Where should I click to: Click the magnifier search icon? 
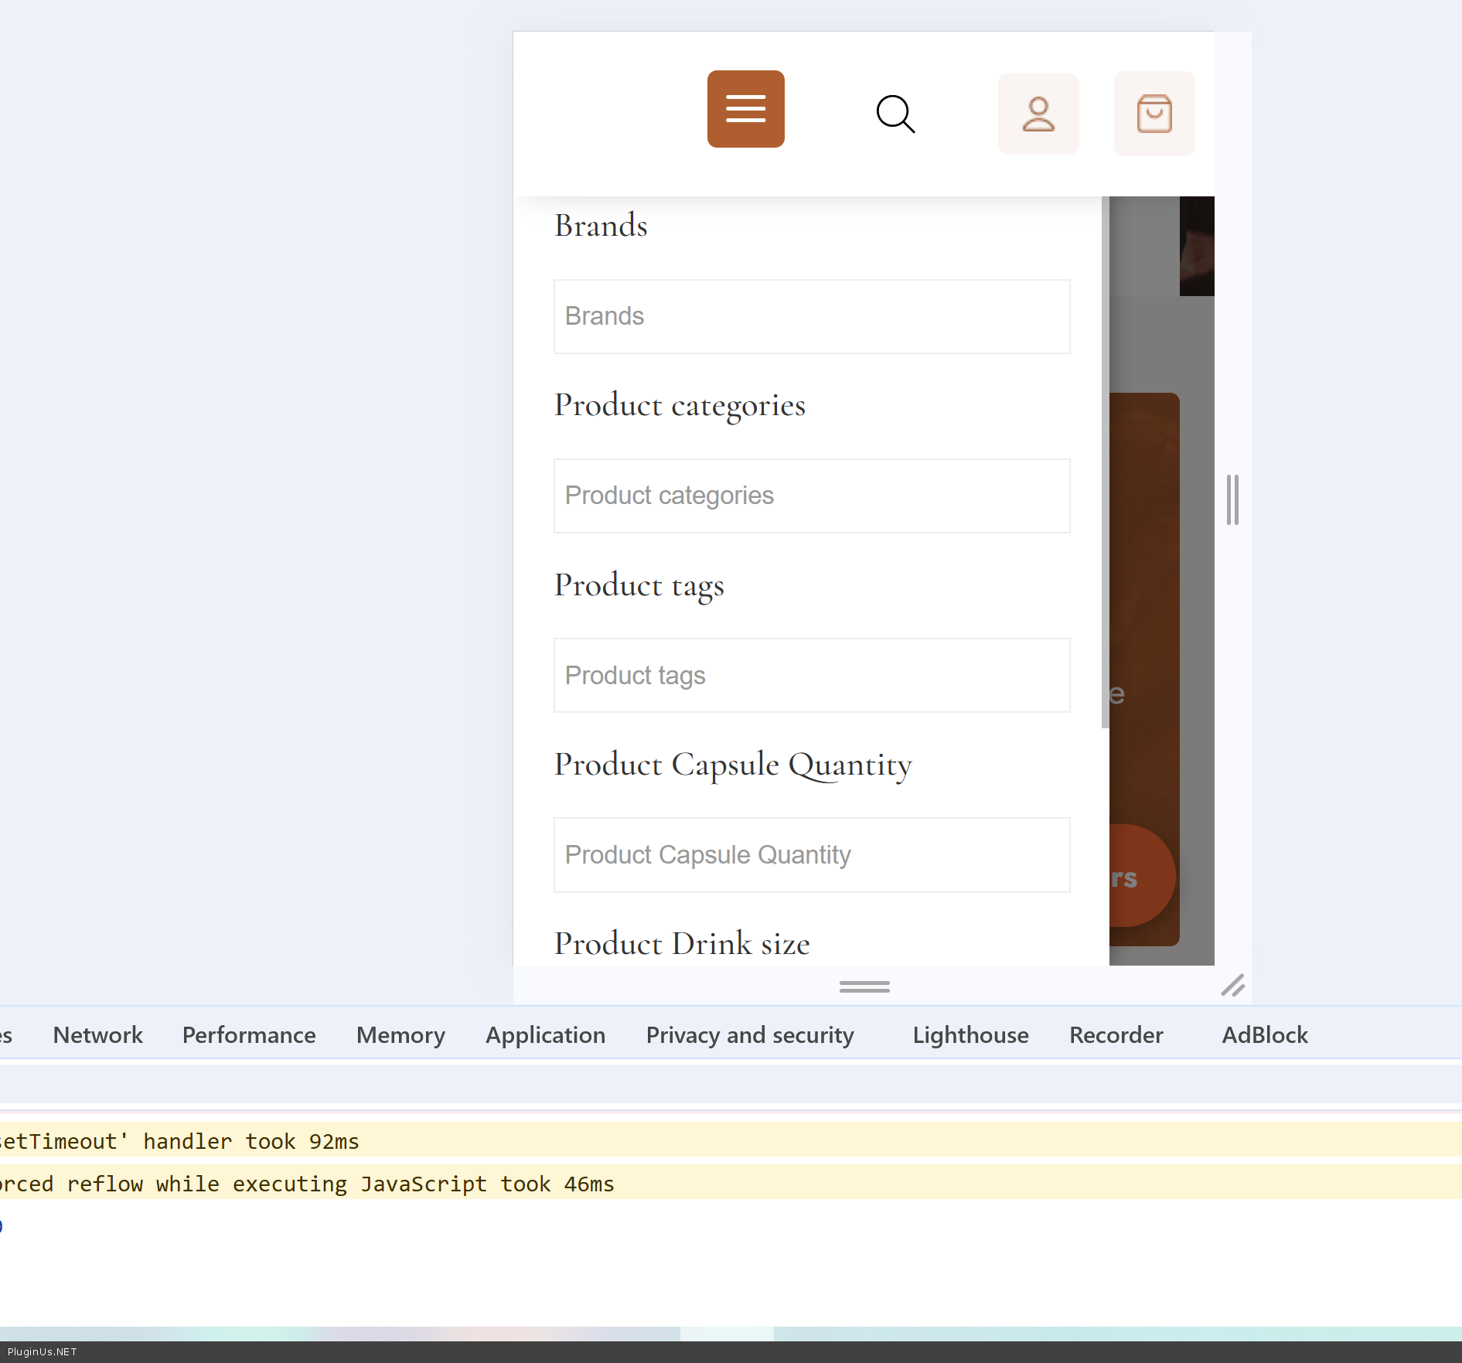(x=895, y=114)
